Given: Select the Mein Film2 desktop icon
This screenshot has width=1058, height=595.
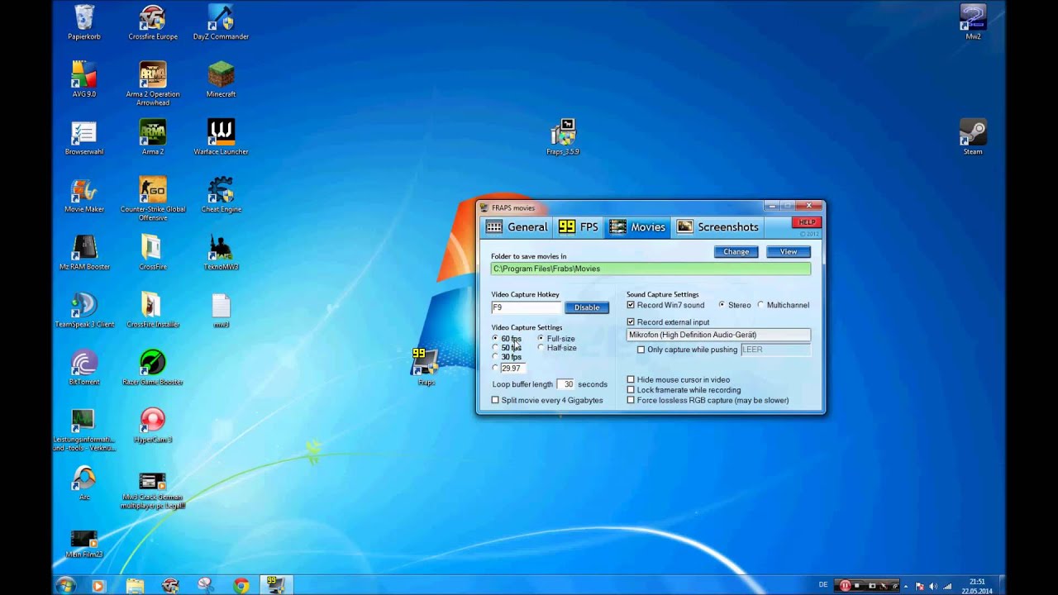Looking at the screenshot, I should (x=83, y=543).
